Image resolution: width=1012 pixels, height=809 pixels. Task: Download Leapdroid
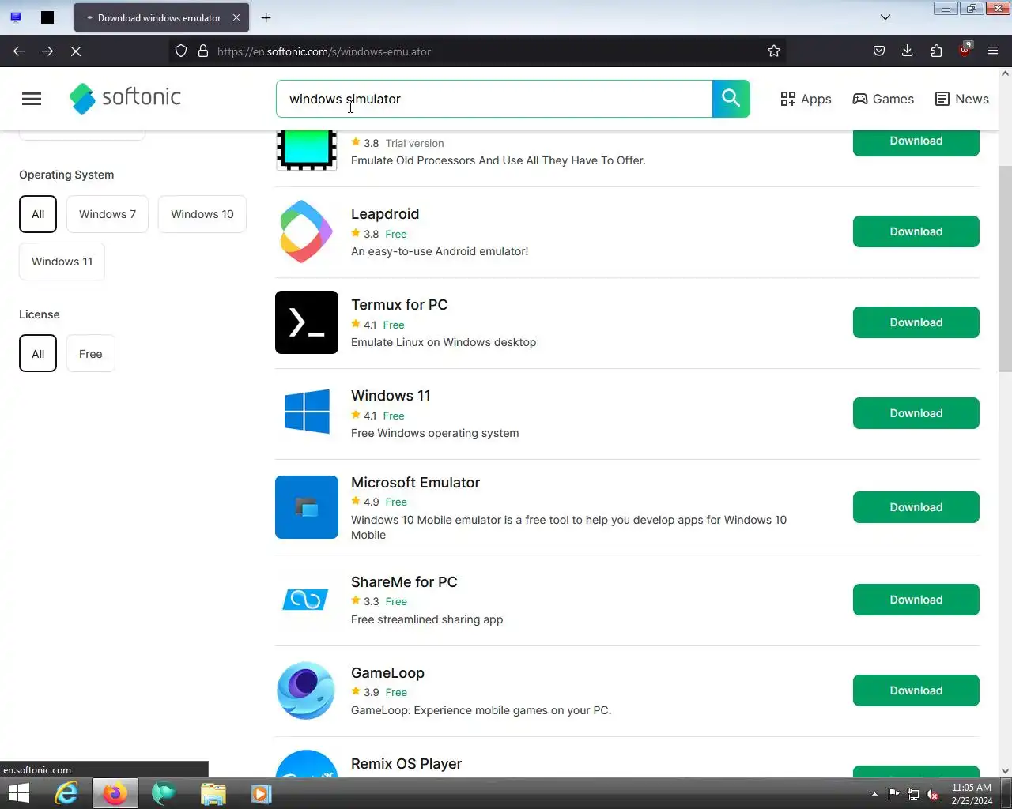[x=916, y=231]
